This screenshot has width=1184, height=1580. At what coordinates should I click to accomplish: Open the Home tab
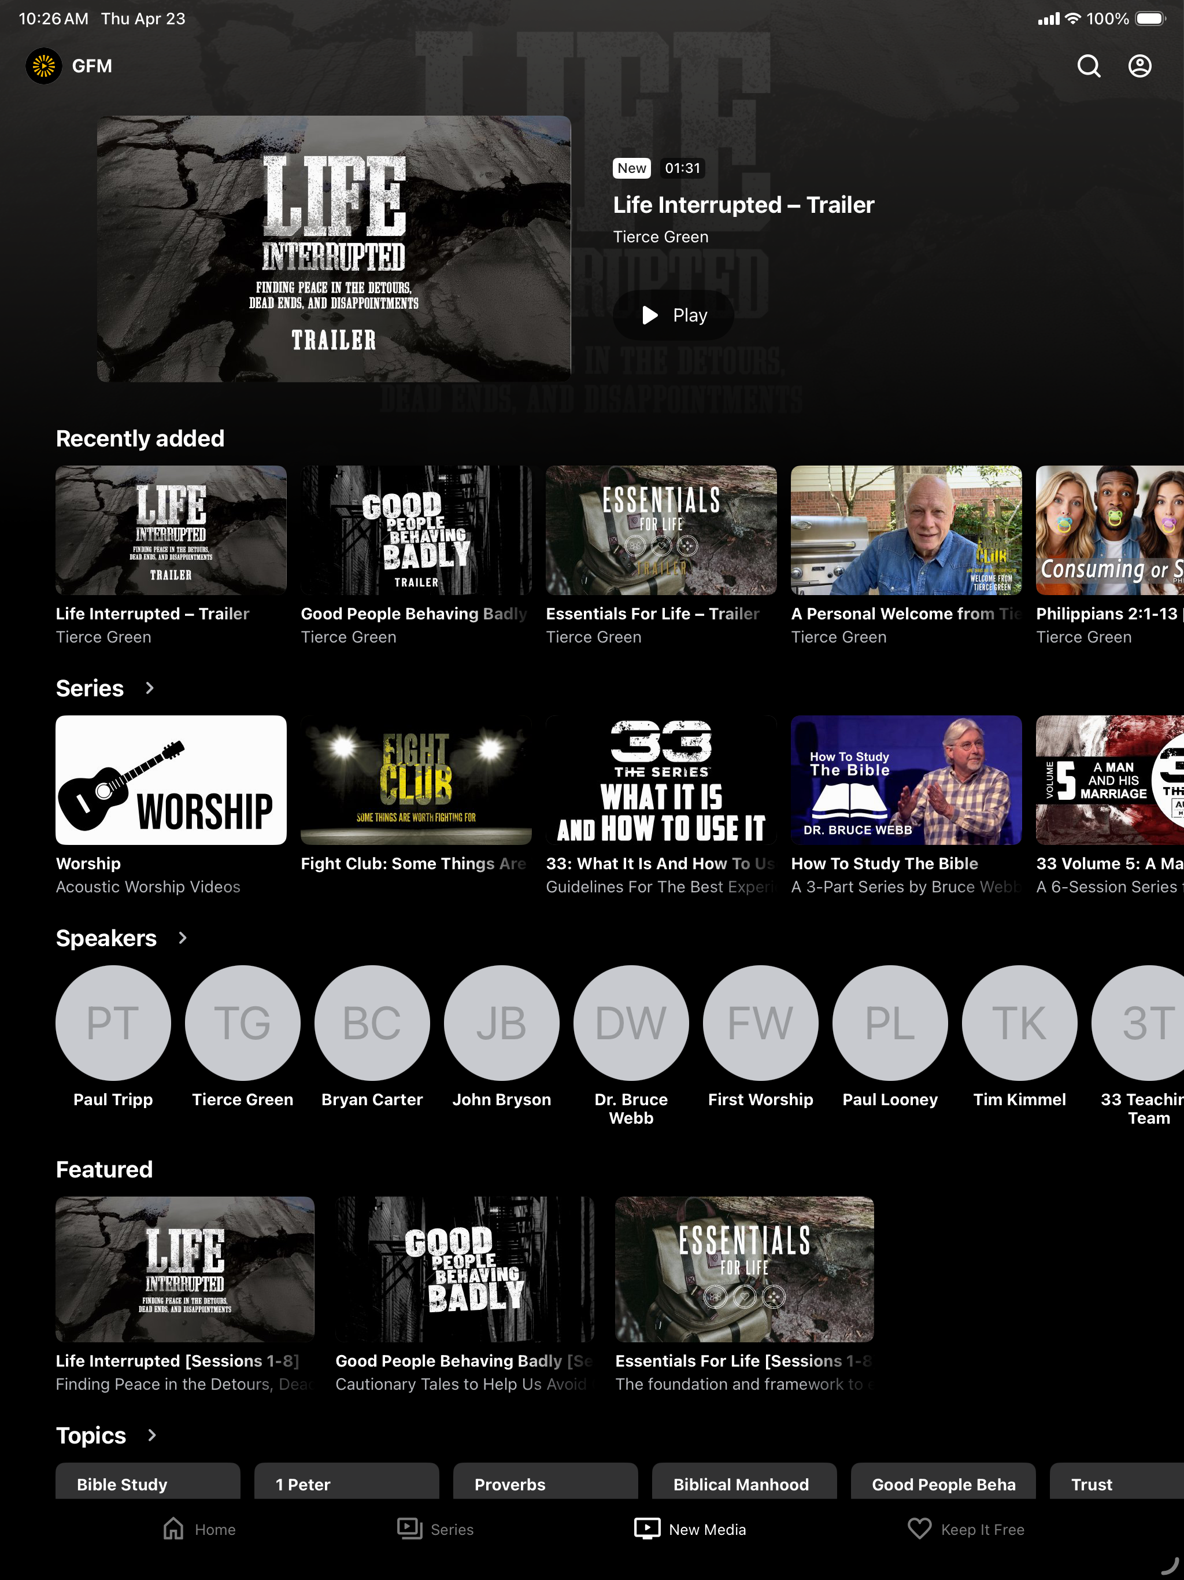point(199,1529)
